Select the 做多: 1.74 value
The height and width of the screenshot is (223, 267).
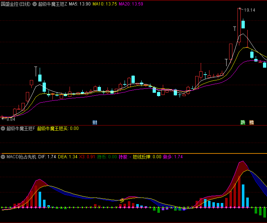(173, 157)
